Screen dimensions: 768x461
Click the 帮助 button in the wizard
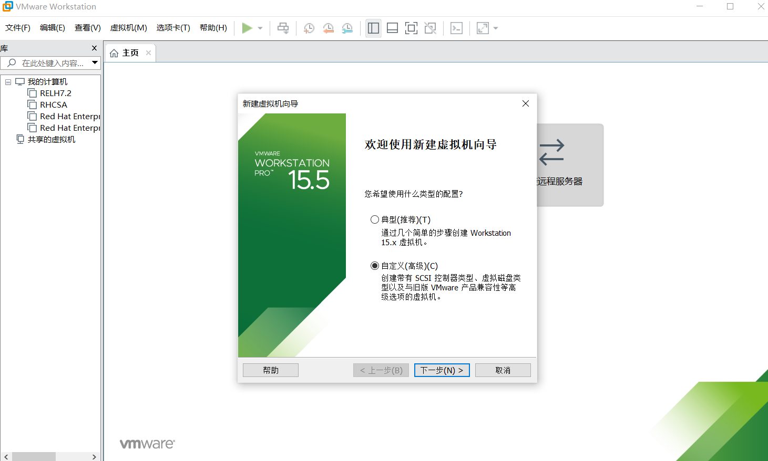[x=270, y=370]
